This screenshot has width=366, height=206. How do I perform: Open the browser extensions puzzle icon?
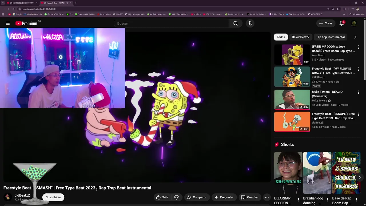click(345, 9)
